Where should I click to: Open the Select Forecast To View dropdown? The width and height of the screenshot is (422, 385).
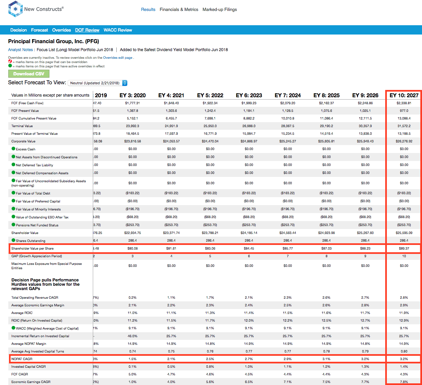click(x=97, y=83)
